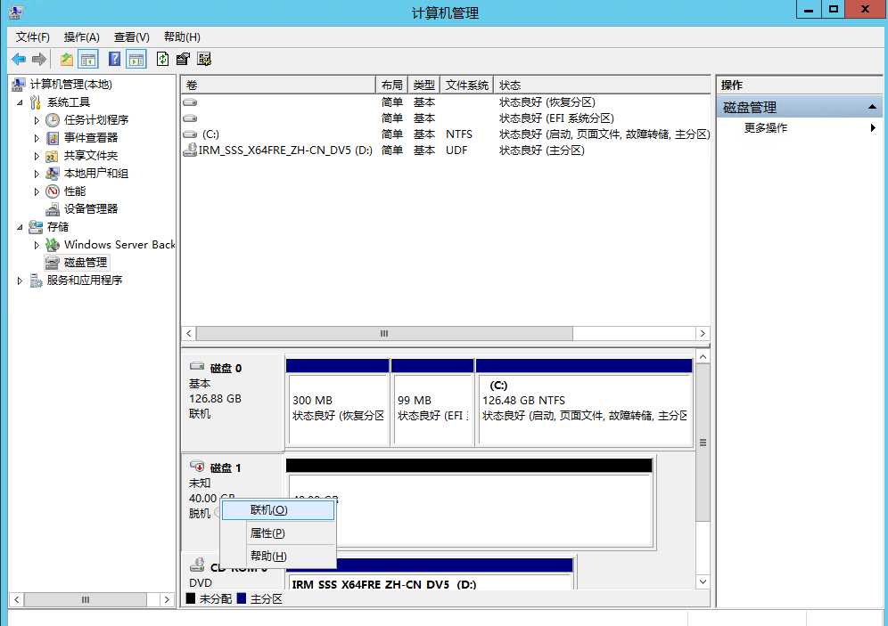Click the 性能 monitor icon
The height and width of the screenshot is (626, 888).
point(52,191)
